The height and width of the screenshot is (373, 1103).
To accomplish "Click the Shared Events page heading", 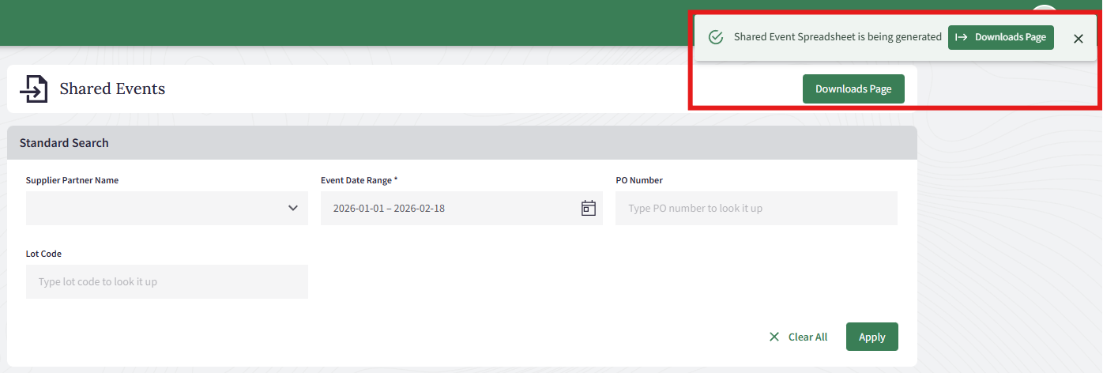I will coord(112,89).
